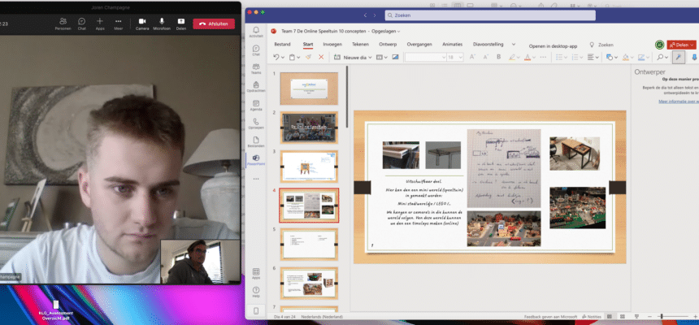Switch to the Start ribbon tab
Screen dimensions: 699x325
[308, 44]
